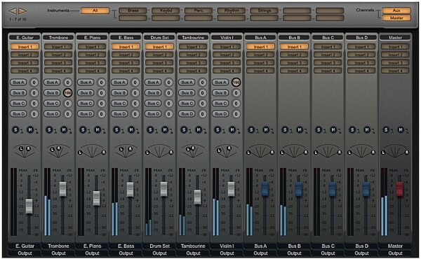Open Insert 1 on E. Bass
421x259 pixels.
coord(126,47)
